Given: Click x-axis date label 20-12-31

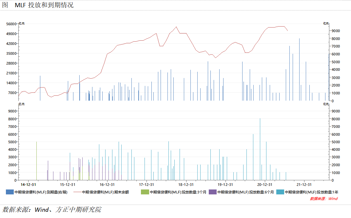Looking at the screenshot, I should click(264, 185).
